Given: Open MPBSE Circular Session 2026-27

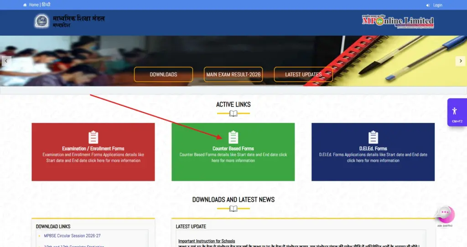Looking at the screenshot, I should click(72, 236).
